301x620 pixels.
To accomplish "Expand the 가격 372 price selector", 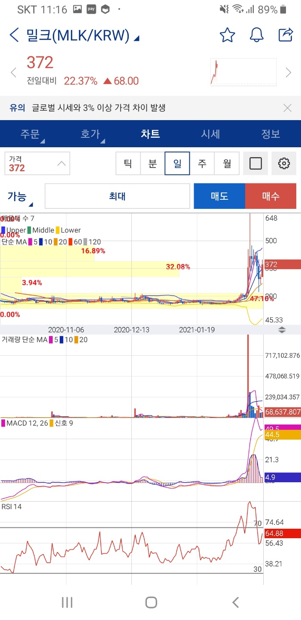I will [x=37, y=164].
